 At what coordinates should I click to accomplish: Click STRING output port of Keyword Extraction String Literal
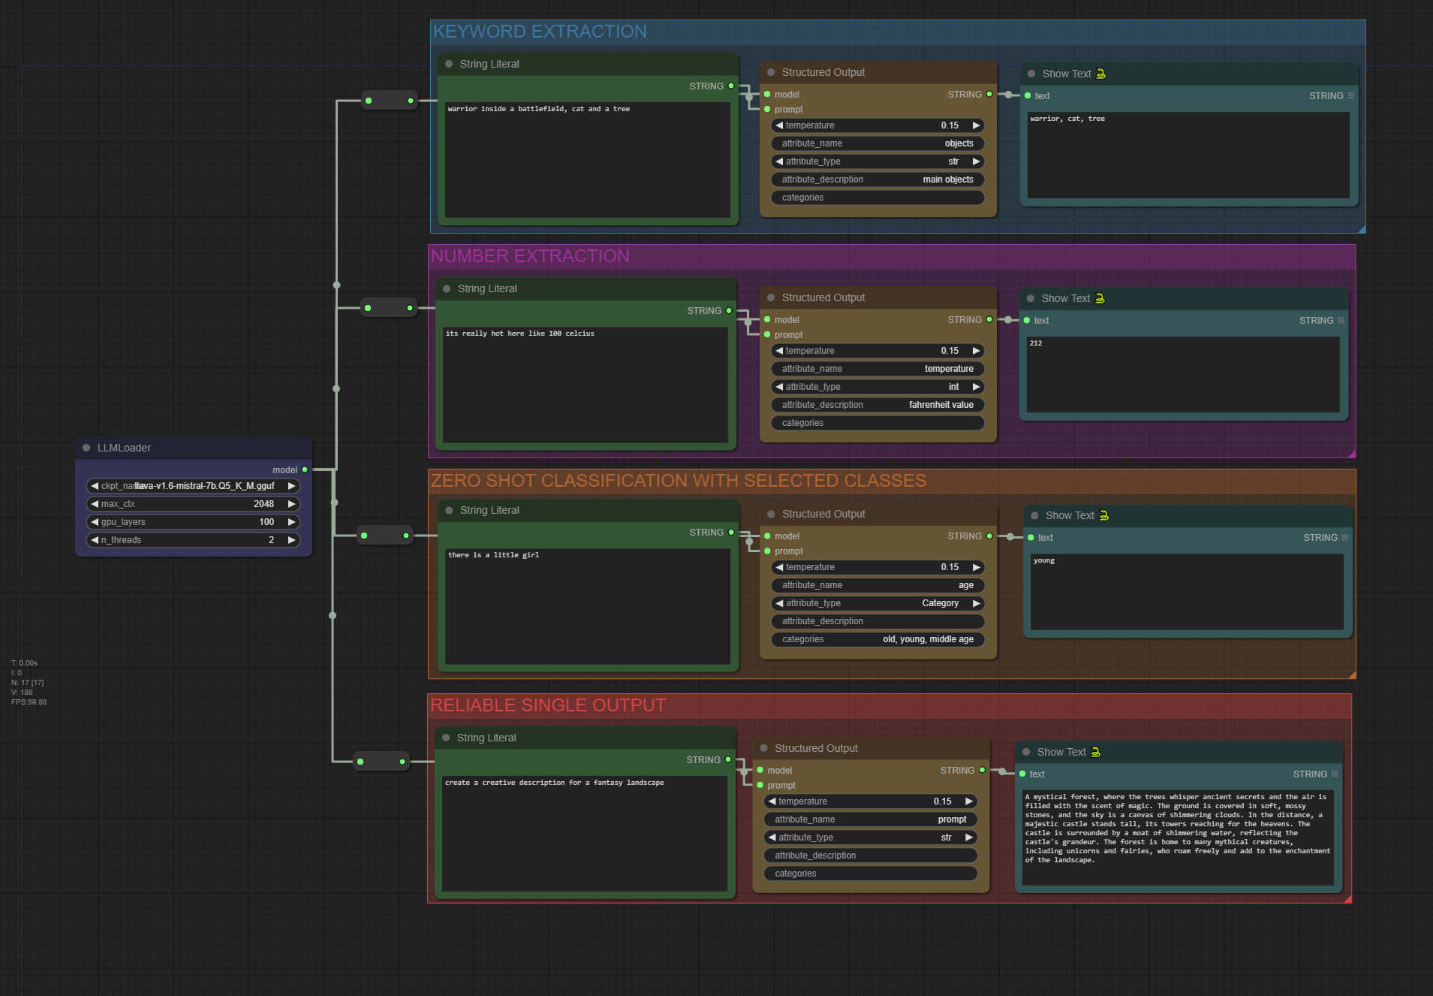click(731, 86)
